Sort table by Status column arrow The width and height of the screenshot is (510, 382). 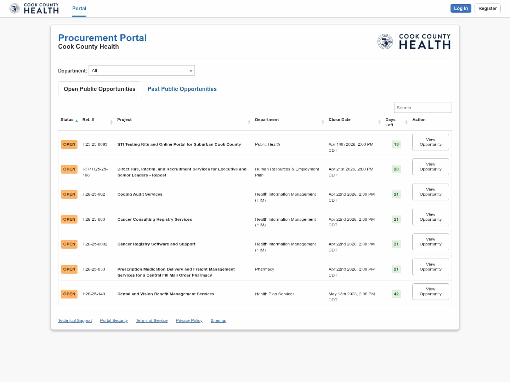[x=76, y=121]
